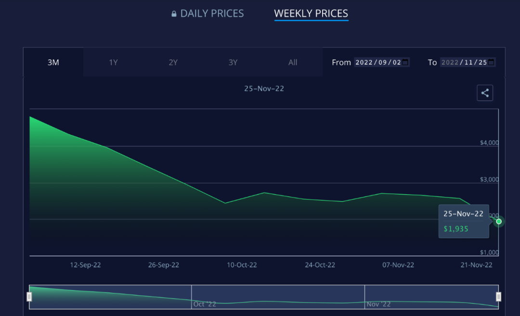The width and height of the screenshot is (520, 316).
Task: Select the Weekly Prices tab
Action: tap(311, 13)
